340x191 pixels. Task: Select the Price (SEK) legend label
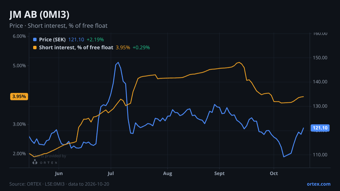click(x=52, y=40)
